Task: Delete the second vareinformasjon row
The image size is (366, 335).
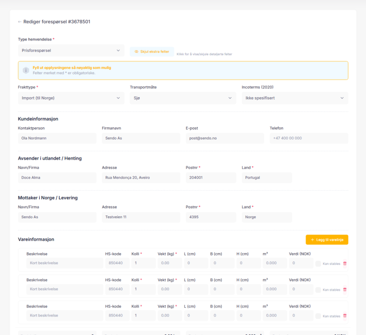Action: tap(345, 289)
